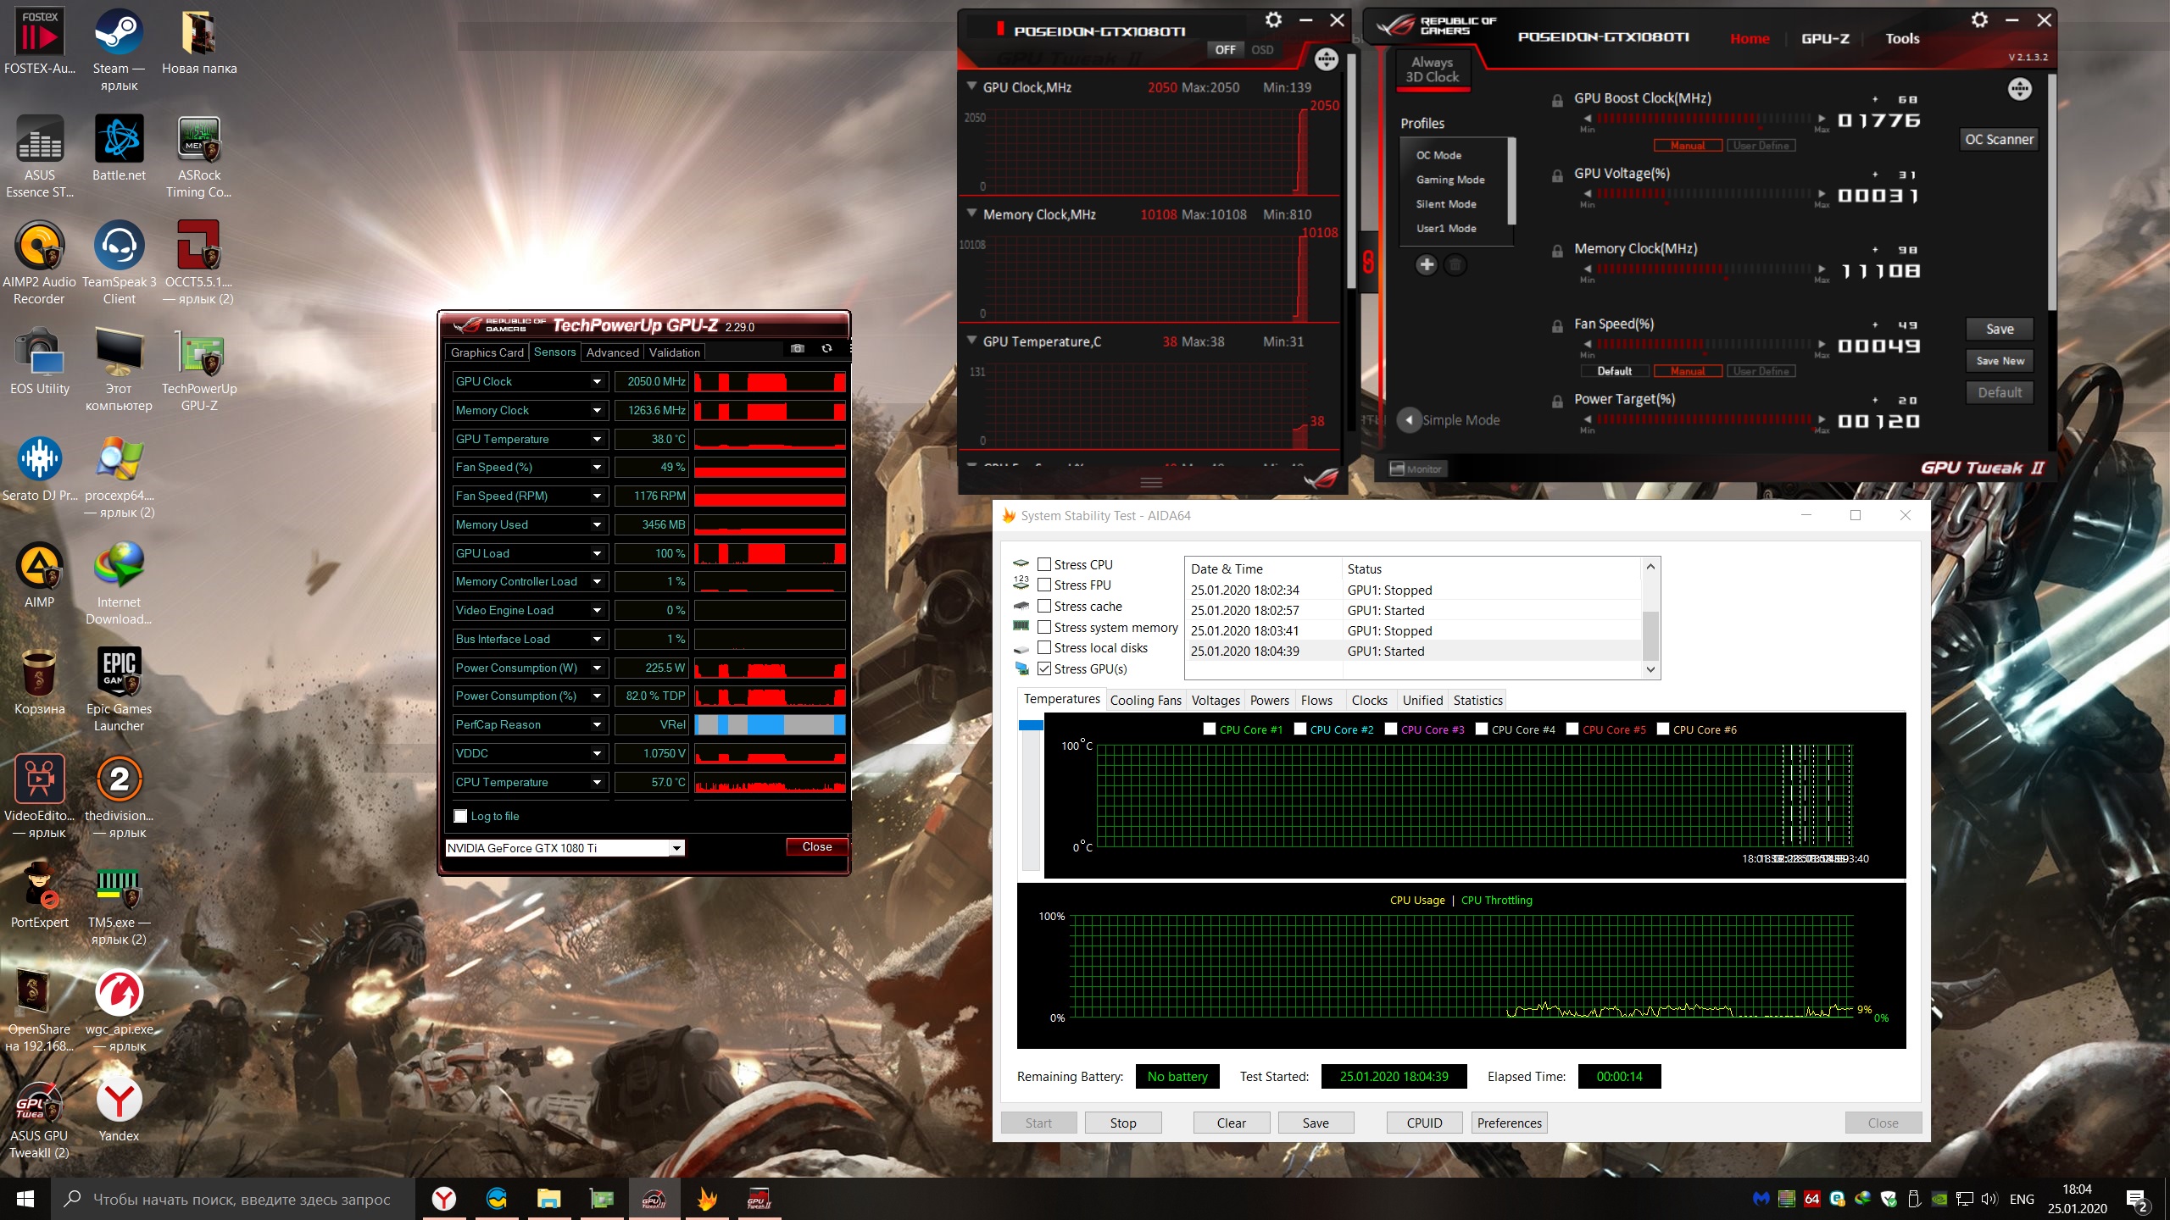This screenshot has width=2170, height=1220.
Task: Enable Log to file checkbox
Action: click(x=460, y=816)
